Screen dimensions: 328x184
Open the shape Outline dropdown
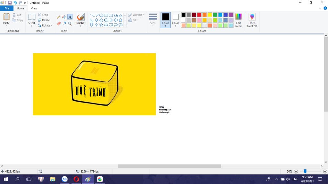tap(136, 15)
